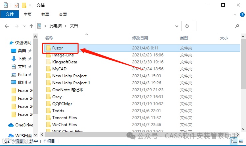Open Pictu folder in the navigation pane
The height and width of the screenshot is (146, 246).
tap(22, 75)
